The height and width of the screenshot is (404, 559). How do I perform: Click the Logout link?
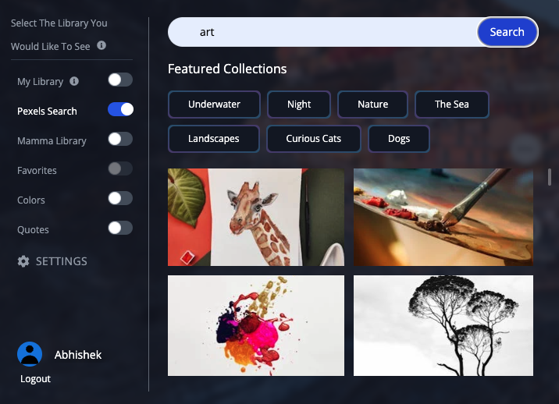coord(35,379)
